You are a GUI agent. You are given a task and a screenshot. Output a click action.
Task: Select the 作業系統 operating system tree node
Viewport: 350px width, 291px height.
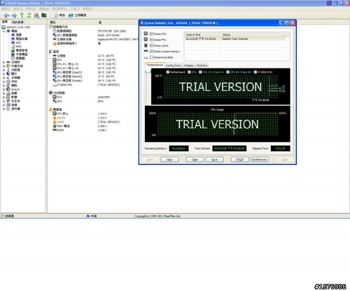point(17,66)
